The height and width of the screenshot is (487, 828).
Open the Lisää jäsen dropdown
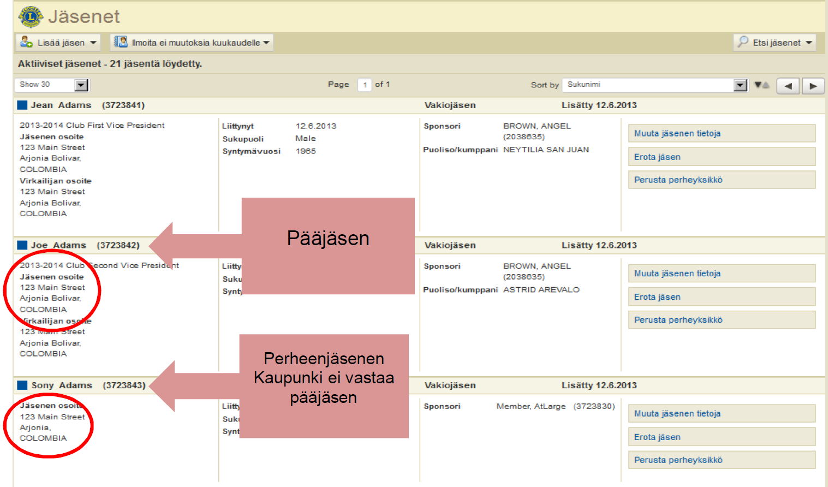[58, 43]
